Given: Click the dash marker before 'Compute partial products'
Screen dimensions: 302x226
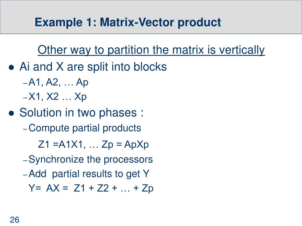Looking at the screenshot, I should tap(25, 129).
